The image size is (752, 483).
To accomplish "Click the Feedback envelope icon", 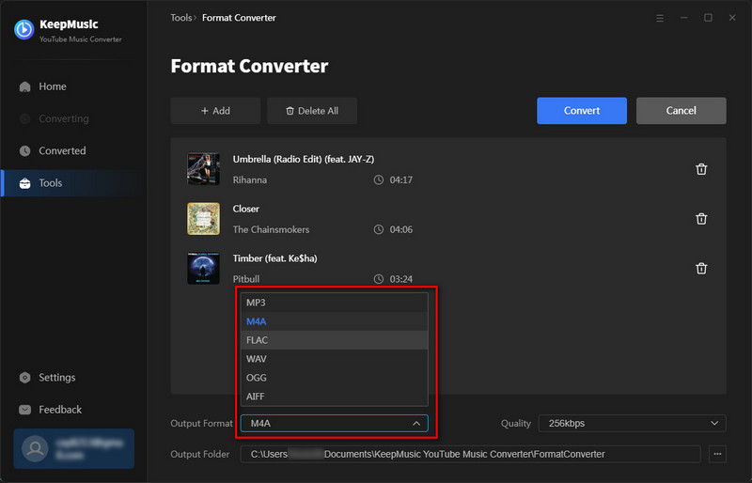I will (x=25, y=410).
